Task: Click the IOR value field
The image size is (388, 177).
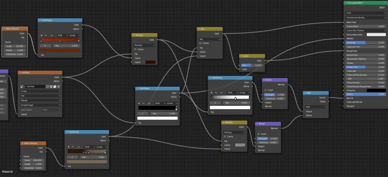Action: [365, 79]
